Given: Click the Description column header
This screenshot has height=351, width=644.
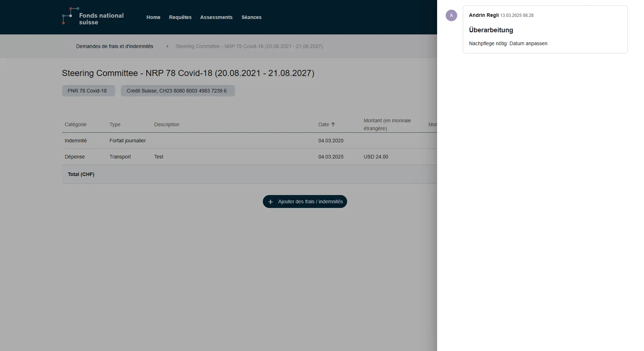Looking at the screenshot, I should pyautogui.click(x=166, y=124).
